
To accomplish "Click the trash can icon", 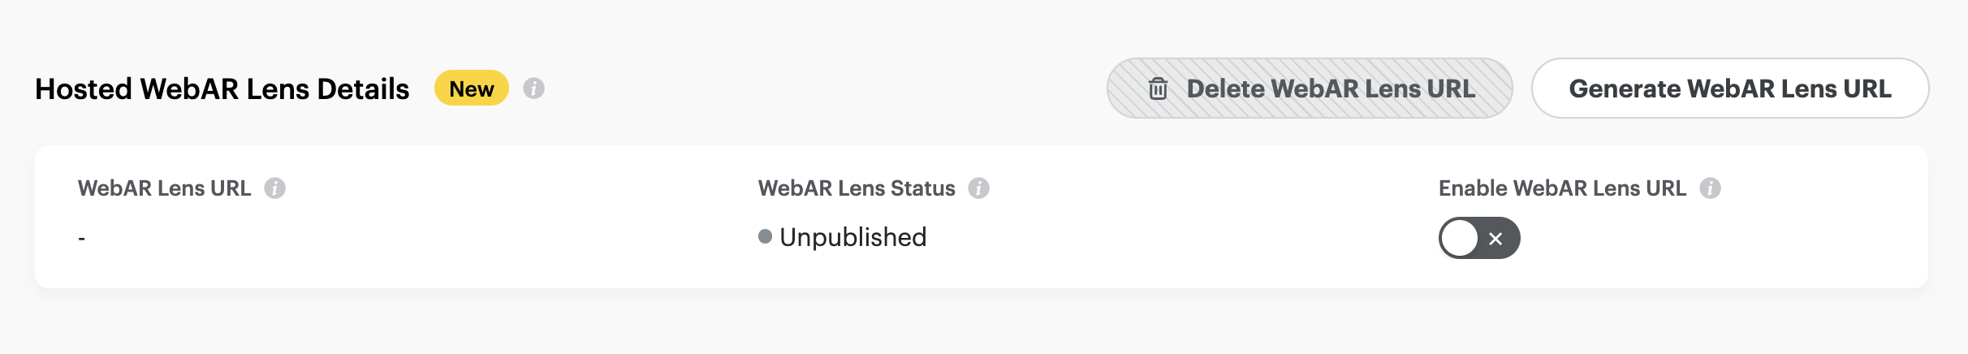I will (x=1159, y=88).
